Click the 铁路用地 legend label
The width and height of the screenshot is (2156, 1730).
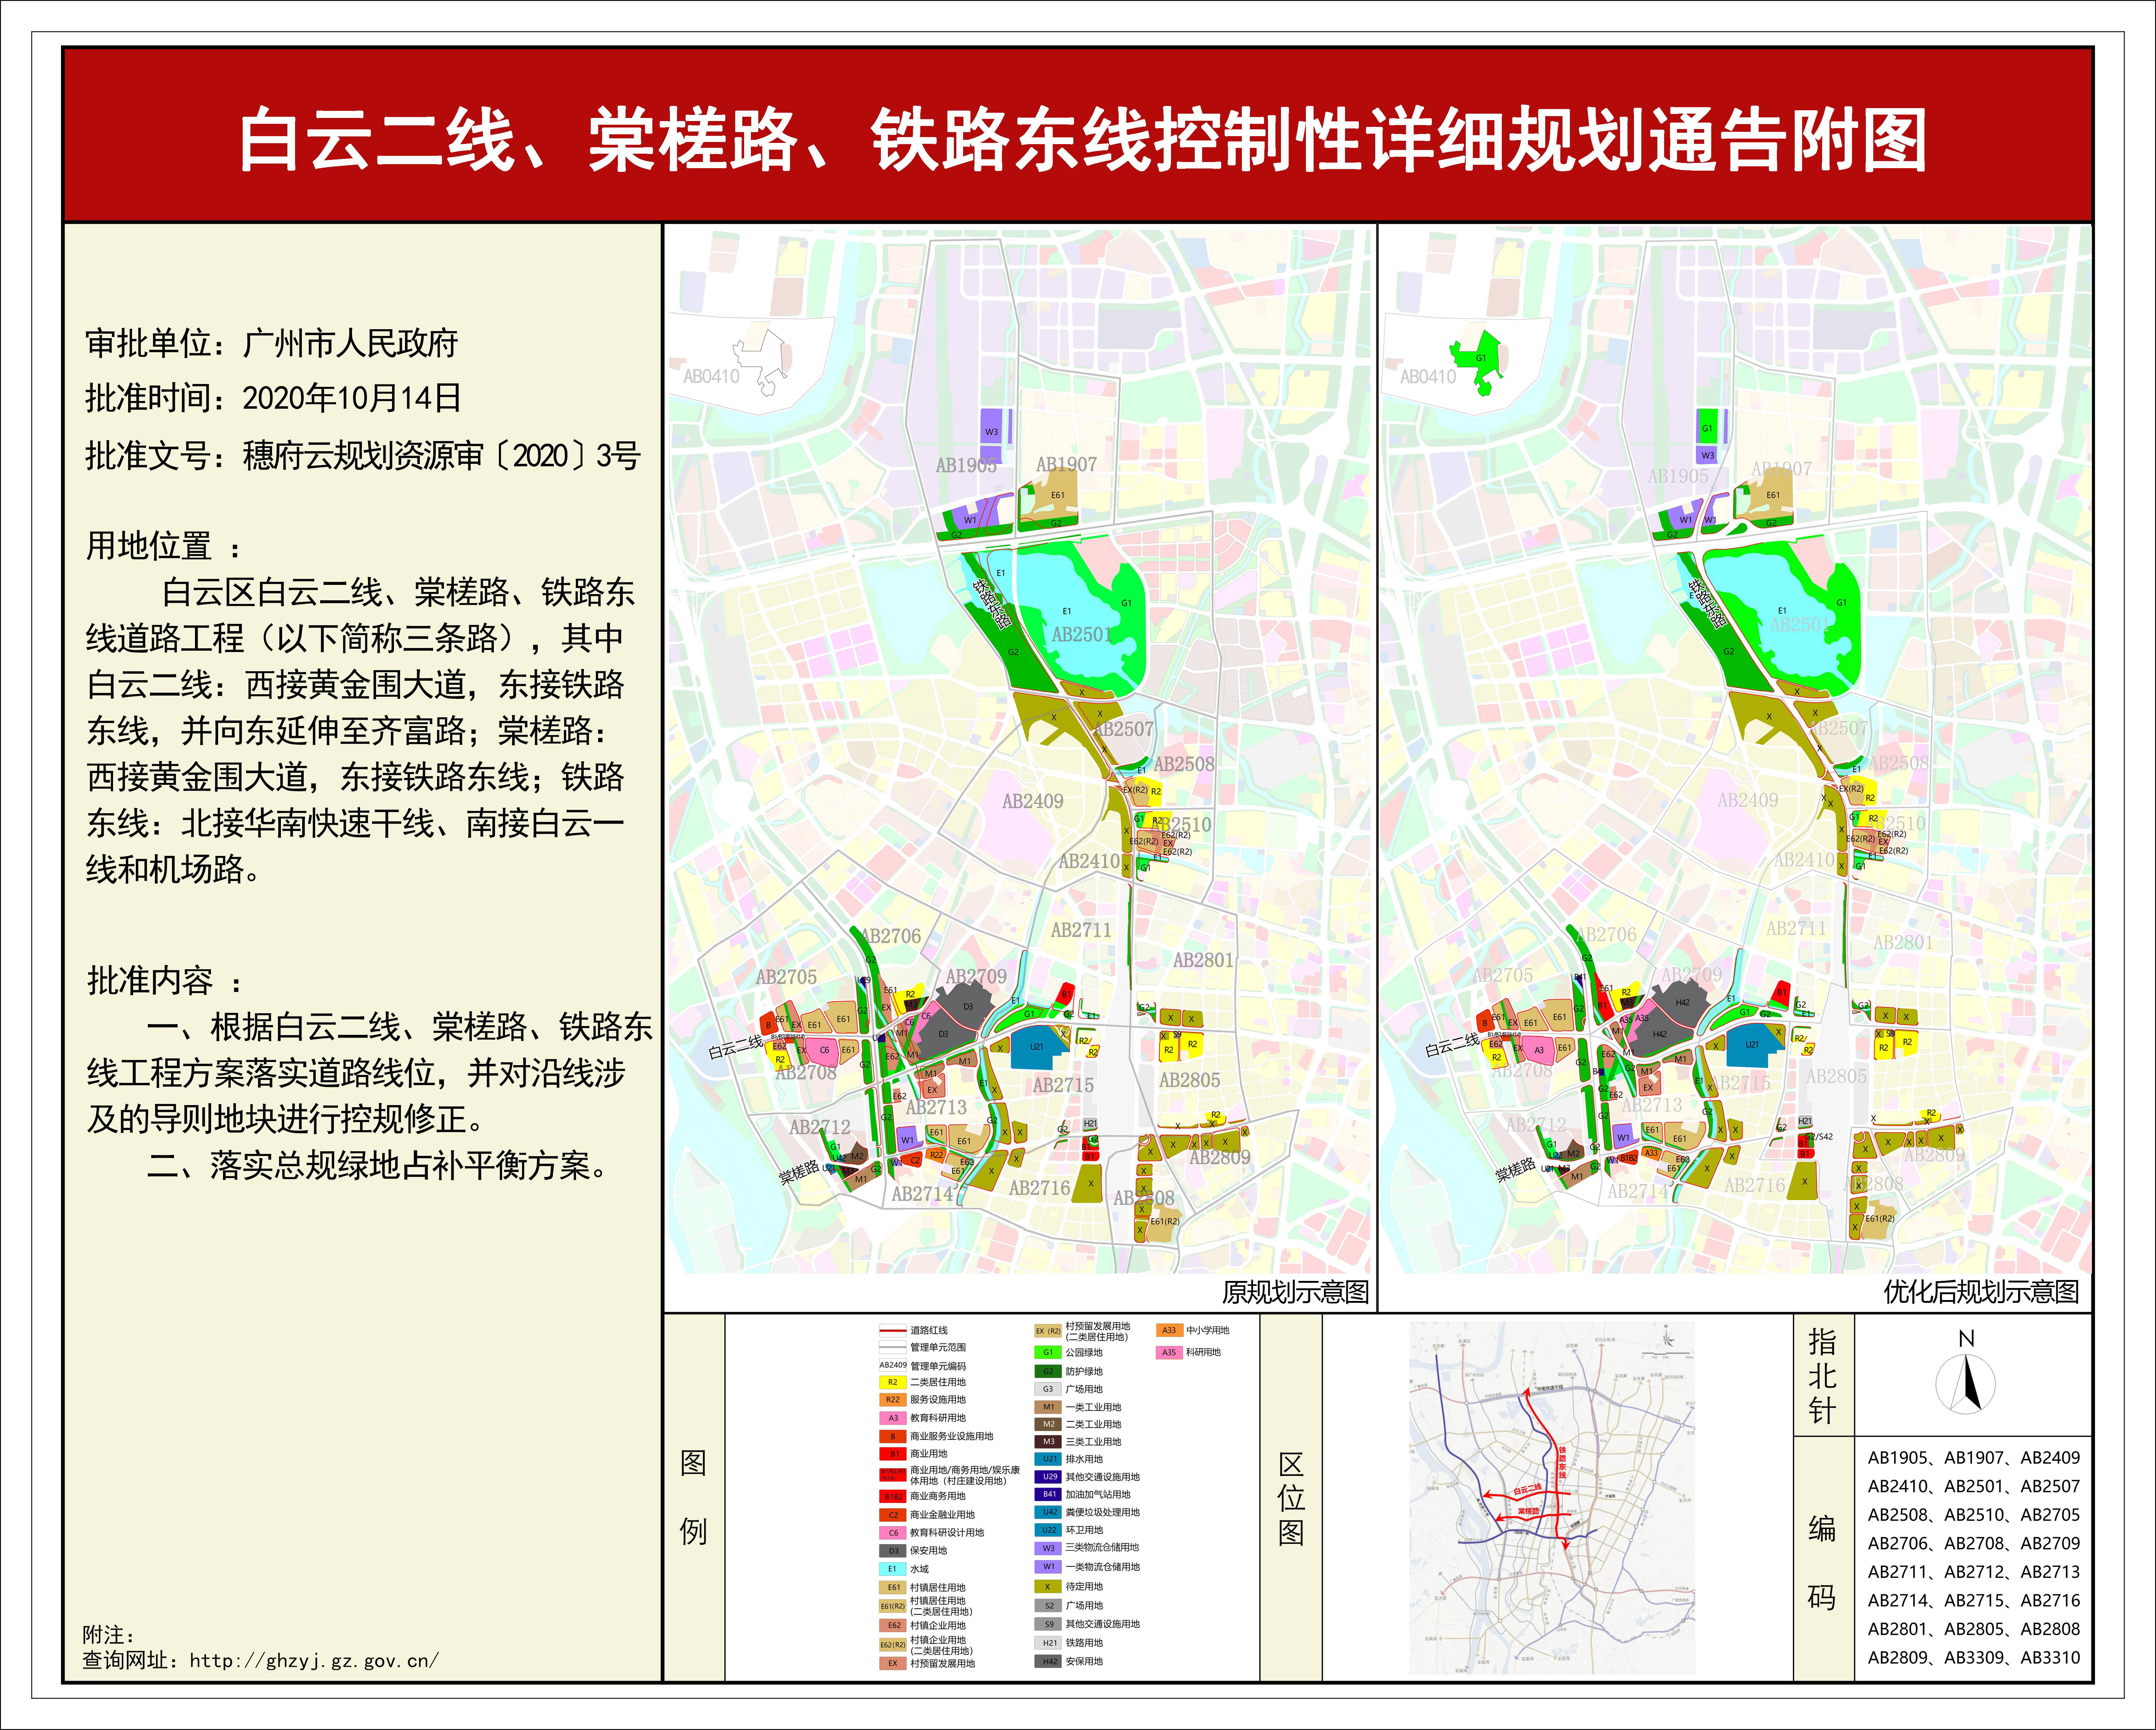click(1084, 1643)
